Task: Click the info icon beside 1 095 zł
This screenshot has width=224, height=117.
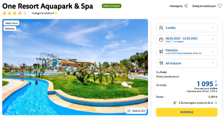Action: tap(216, 81)
